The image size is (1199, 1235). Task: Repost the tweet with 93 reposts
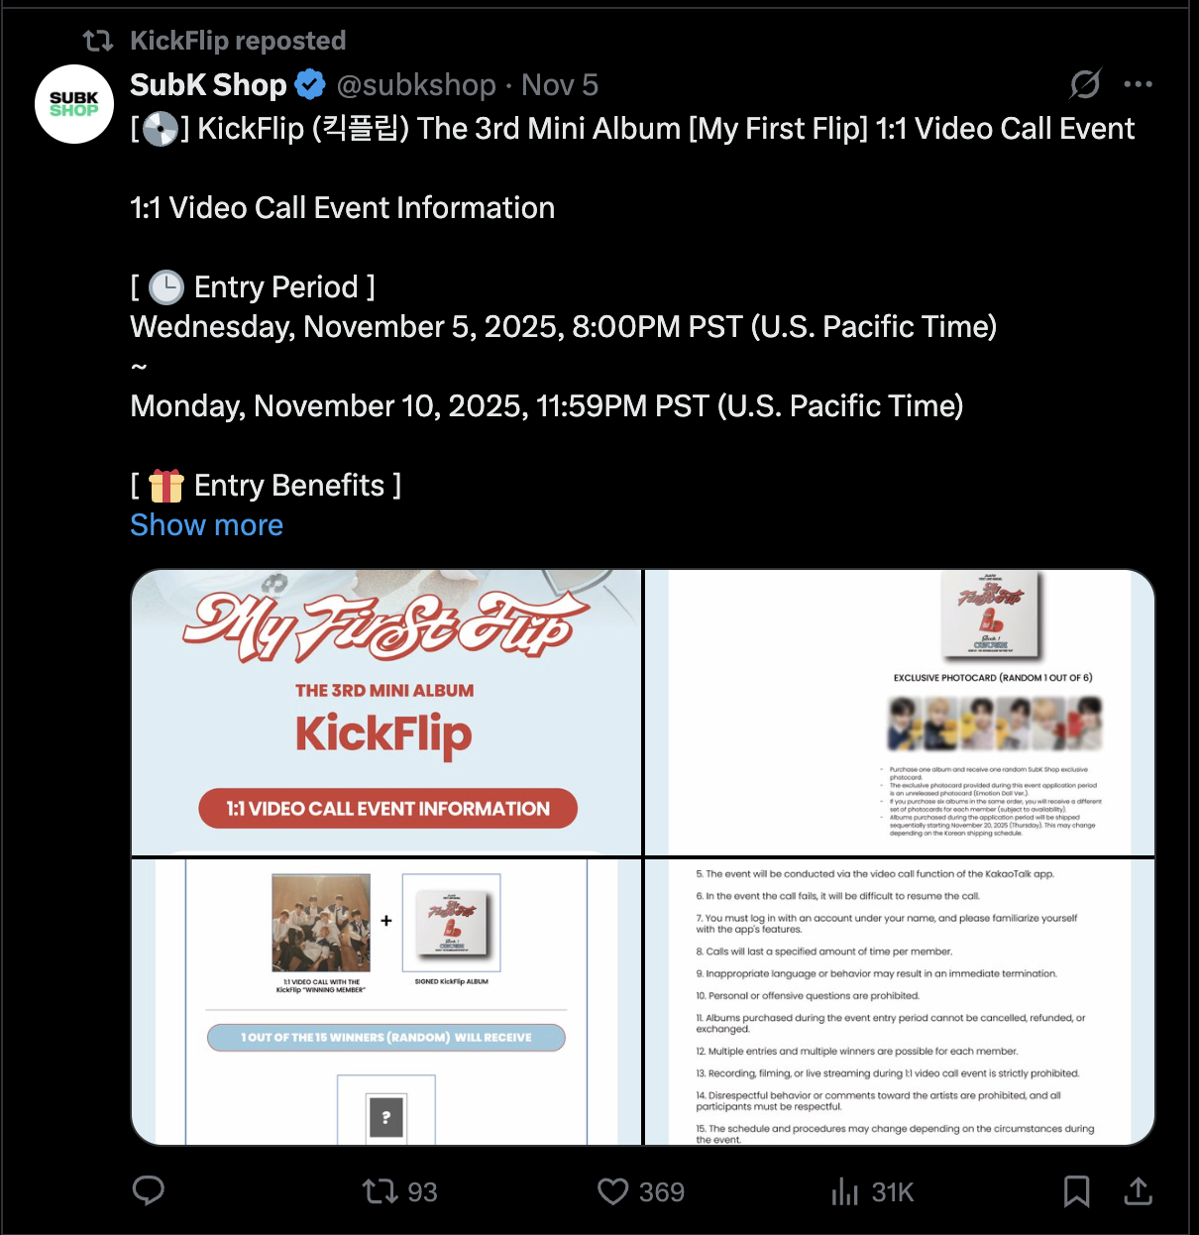pos(399,1191)
